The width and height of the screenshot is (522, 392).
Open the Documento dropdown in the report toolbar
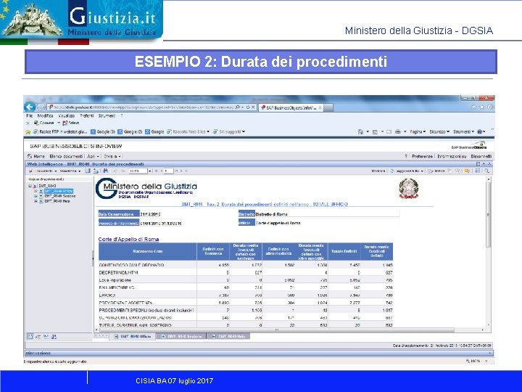(43, 171)
